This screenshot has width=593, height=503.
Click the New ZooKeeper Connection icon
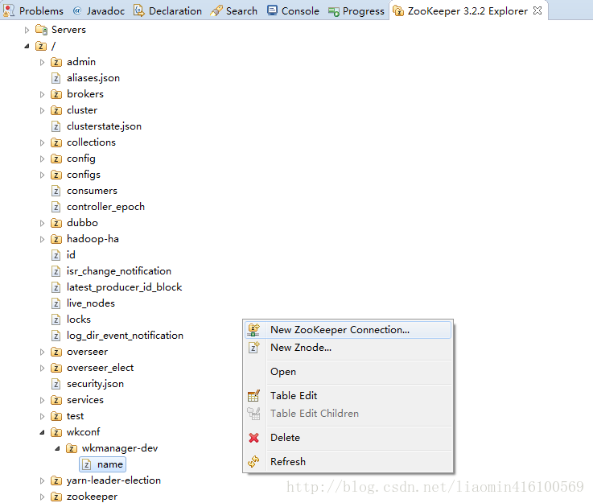tap(254, 329)
